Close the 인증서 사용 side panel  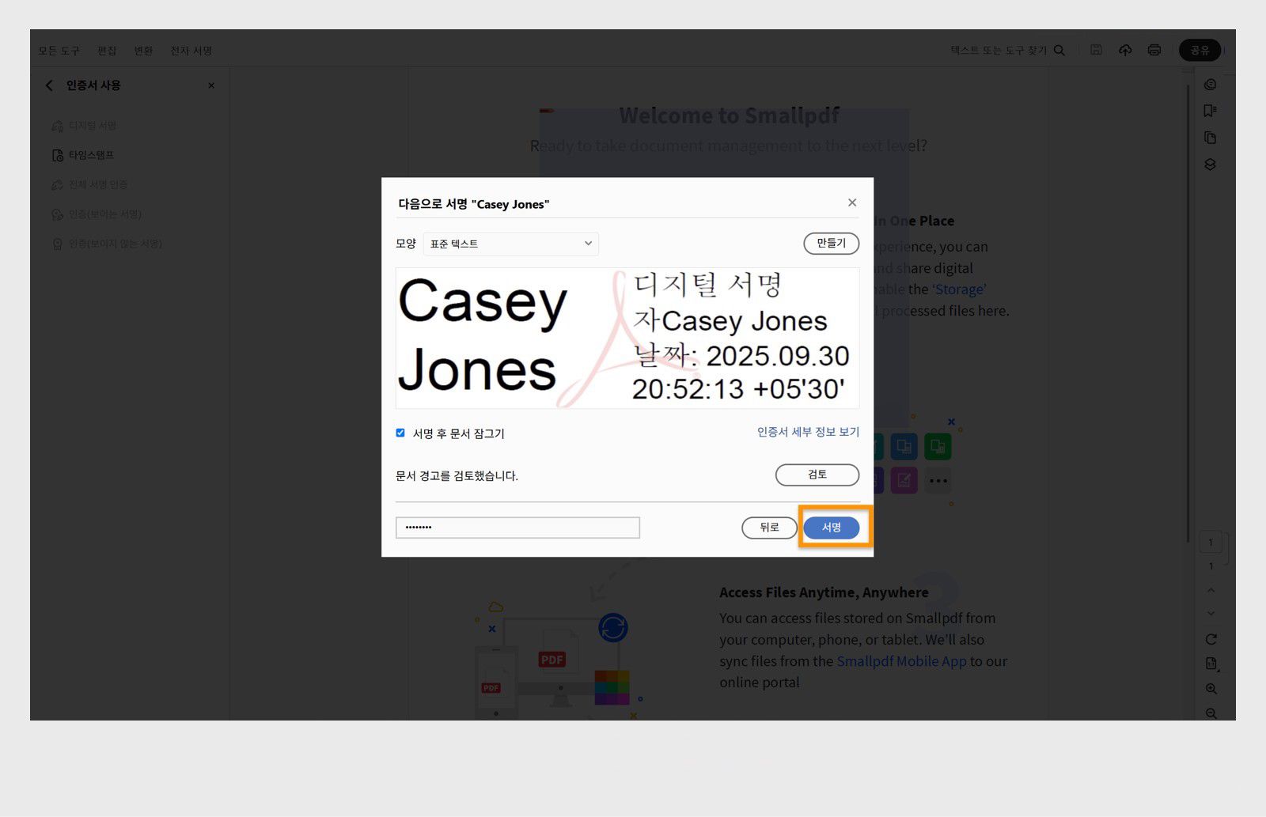[211, 85]
